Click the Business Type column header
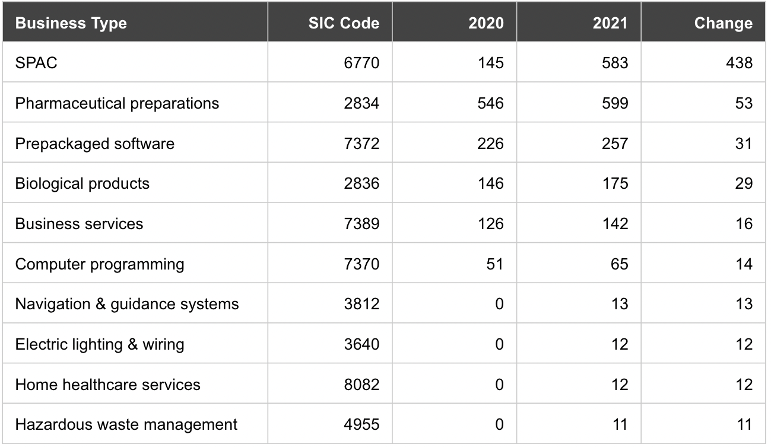 pyautogui.click(x=71, y=23)
